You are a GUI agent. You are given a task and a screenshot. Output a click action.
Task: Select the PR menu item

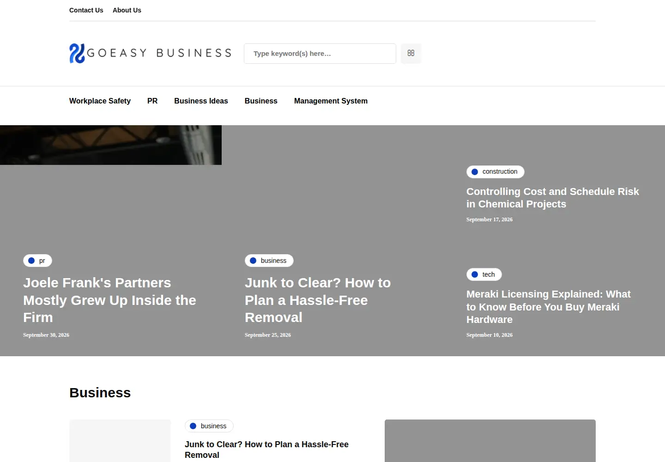point(152,101)
